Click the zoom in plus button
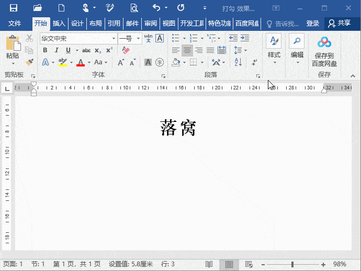Screen dimensions: 361x271 coord(323,265)
